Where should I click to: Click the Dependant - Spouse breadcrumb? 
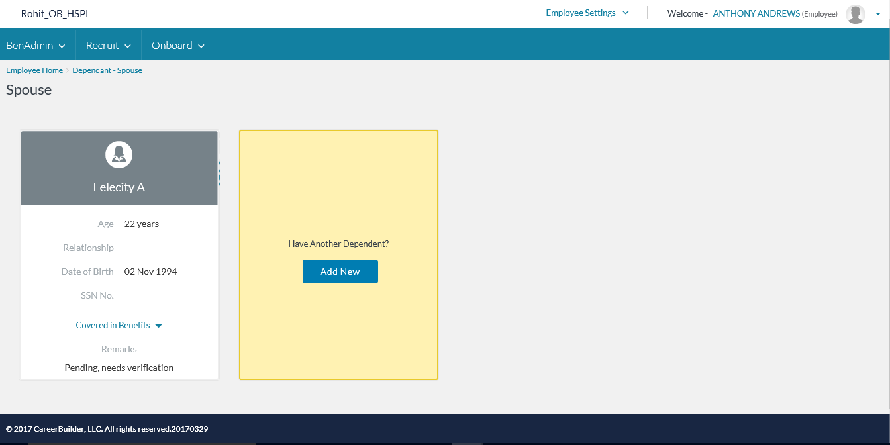[x=107, y=70]
